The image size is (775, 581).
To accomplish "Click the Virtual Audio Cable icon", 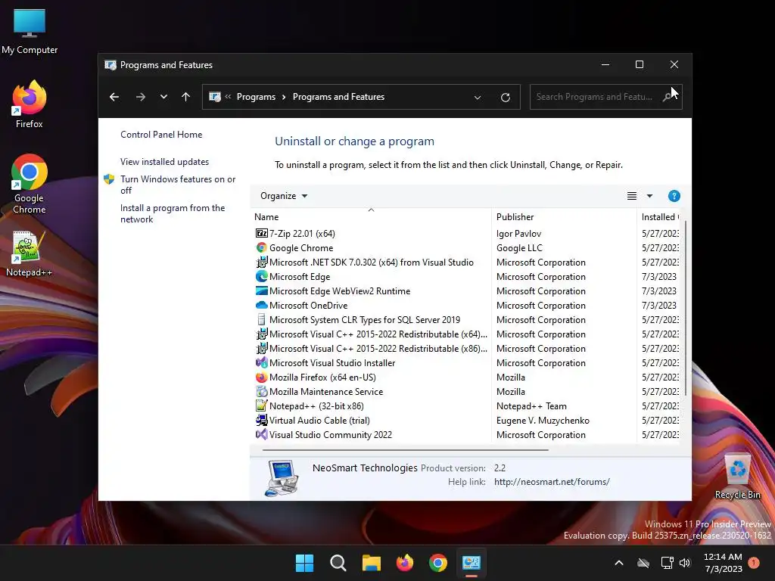I will [261, 420].
